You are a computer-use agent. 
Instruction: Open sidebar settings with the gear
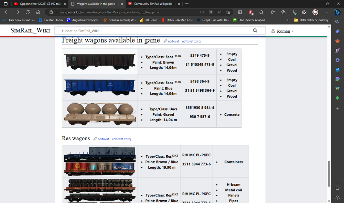coord(337,198)
